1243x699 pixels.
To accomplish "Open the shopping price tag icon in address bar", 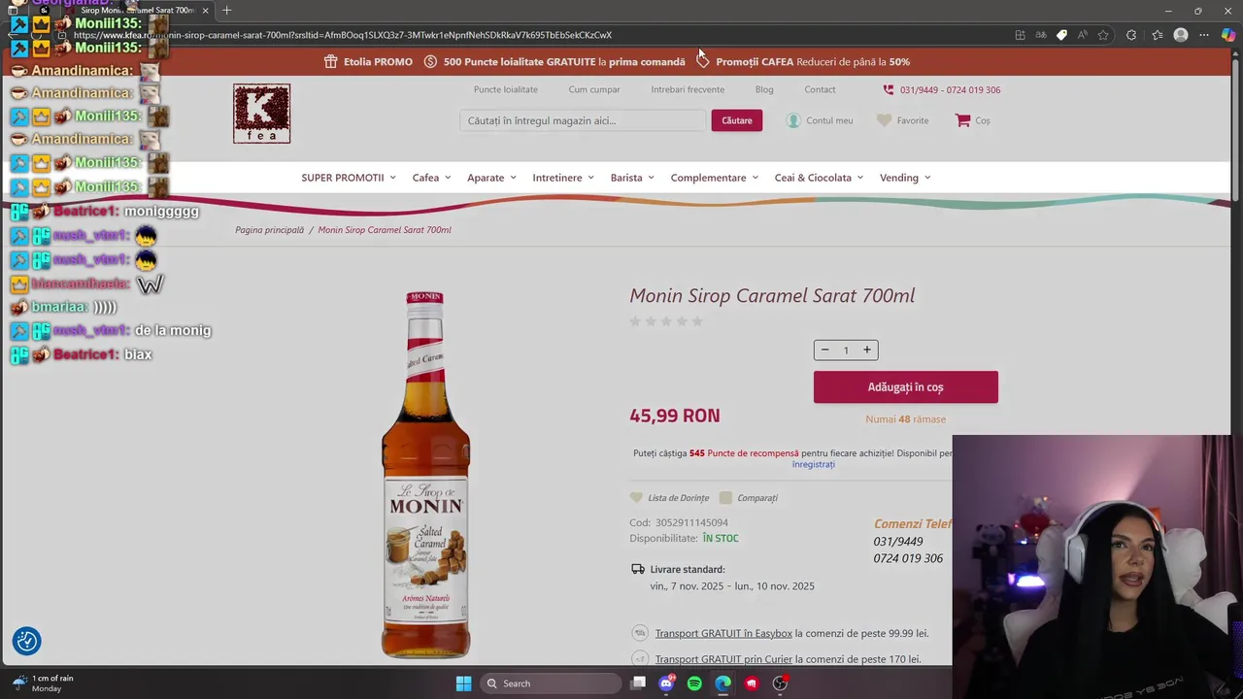I will [x=1061, y=35].
